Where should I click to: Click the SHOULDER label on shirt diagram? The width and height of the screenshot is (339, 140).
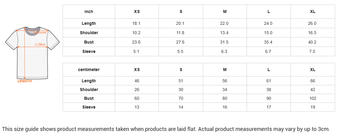coord(40,33)
